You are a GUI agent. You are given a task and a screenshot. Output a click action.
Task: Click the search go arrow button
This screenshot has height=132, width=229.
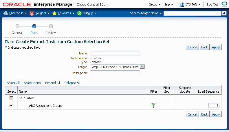coord(224,13)
